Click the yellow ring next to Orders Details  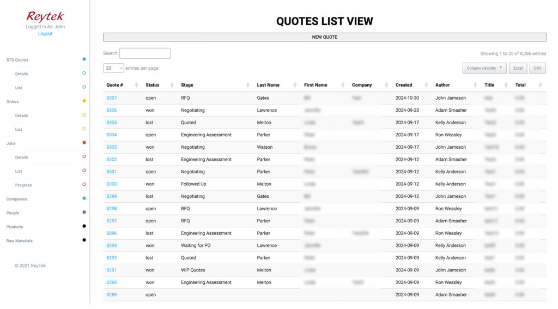click(x=84, y=114)
